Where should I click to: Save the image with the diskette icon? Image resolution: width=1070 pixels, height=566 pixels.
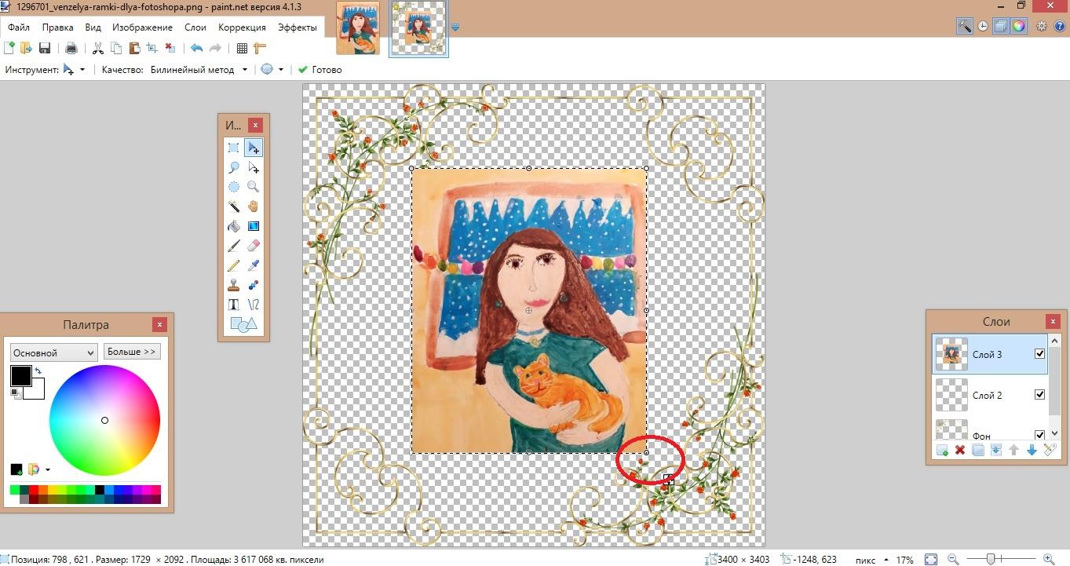point(45,48)
